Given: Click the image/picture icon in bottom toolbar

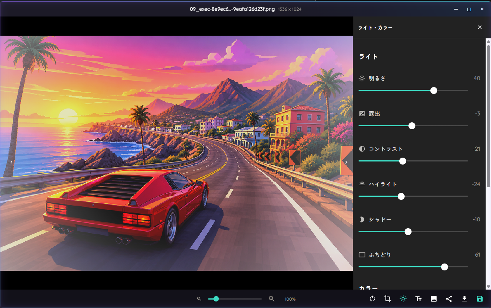Looking at the screenshot, I should click(x=434, y=299).
